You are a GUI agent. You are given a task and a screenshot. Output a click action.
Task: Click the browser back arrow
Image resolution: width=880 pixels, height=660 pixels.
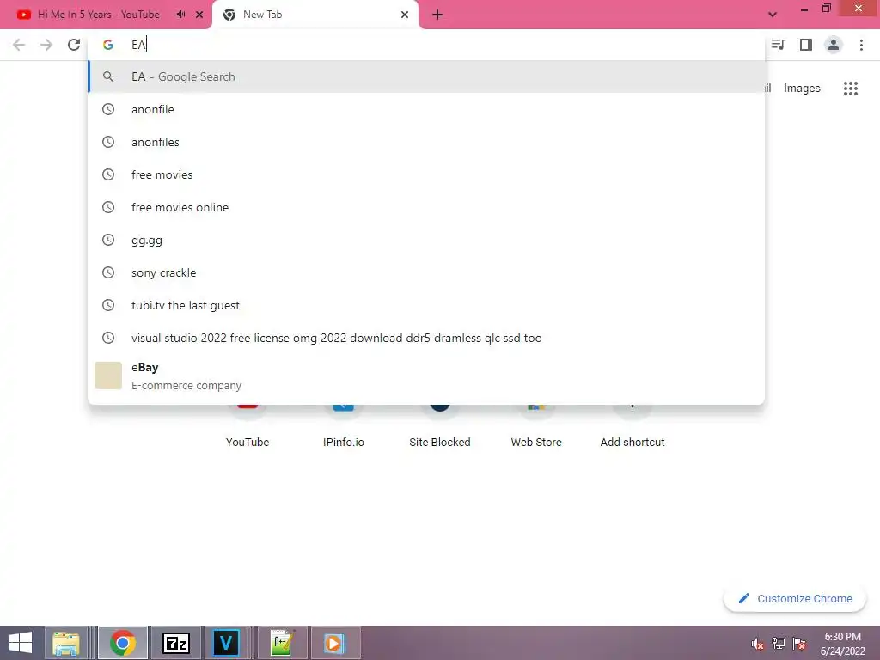(19, 45)
